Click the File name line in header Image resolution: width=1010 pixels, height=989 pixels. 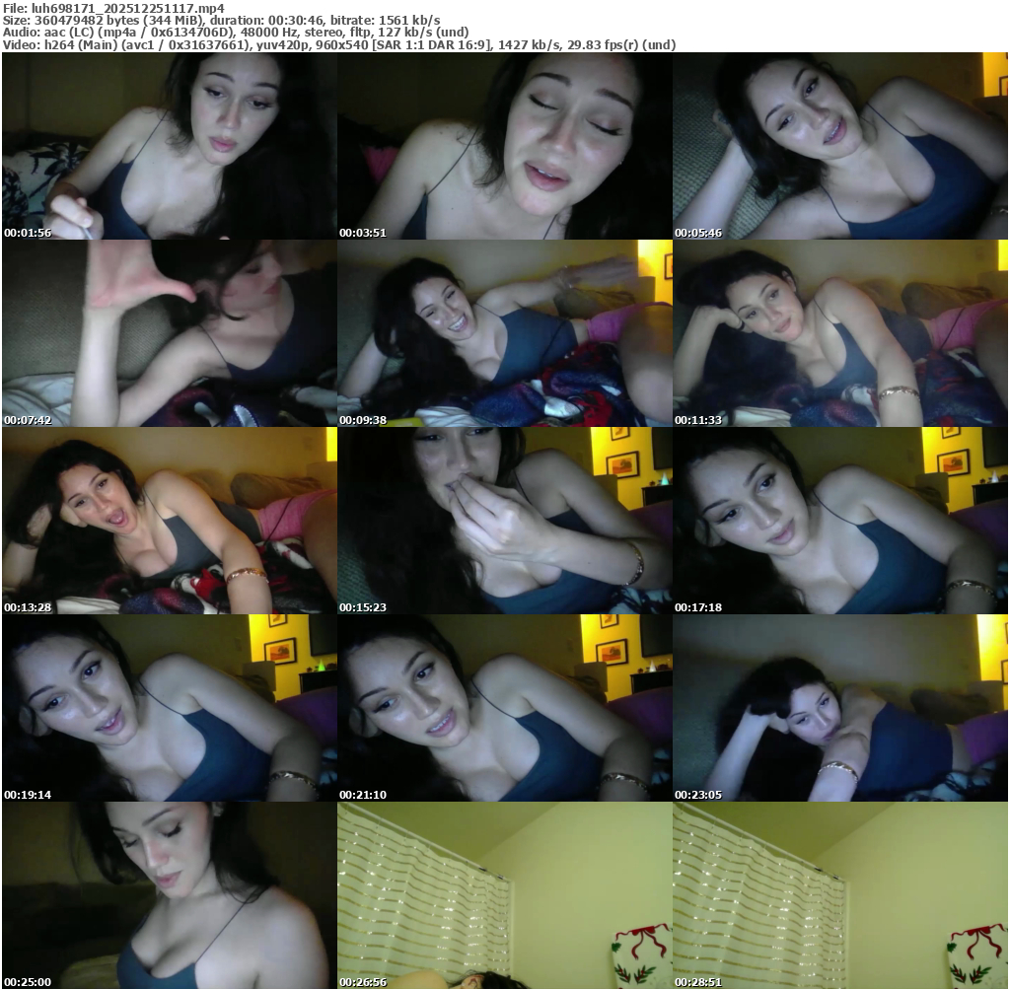point(113,7)
